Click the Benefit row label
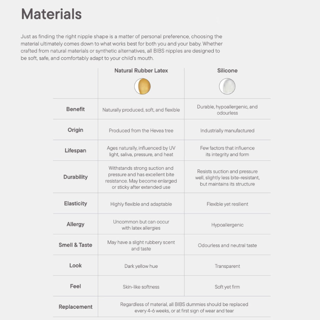The image size is (320, 320). click(76, 109)
